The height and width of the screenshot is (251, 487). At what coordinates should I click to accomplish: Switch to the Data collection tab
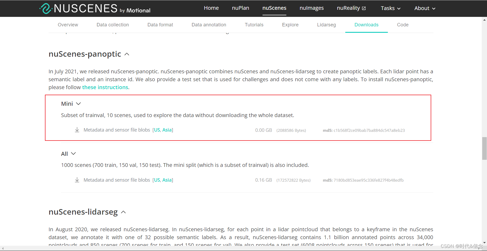click(113, 25)
